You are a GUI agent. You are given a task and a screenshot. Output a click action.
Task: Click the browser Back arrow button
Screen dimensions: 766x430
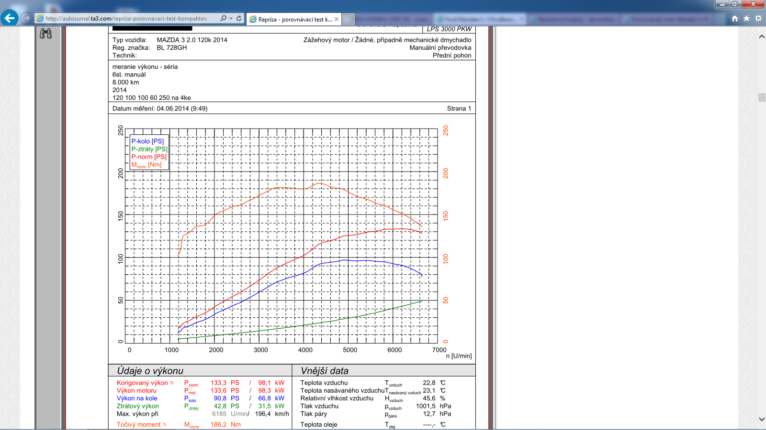coord(10,18)
